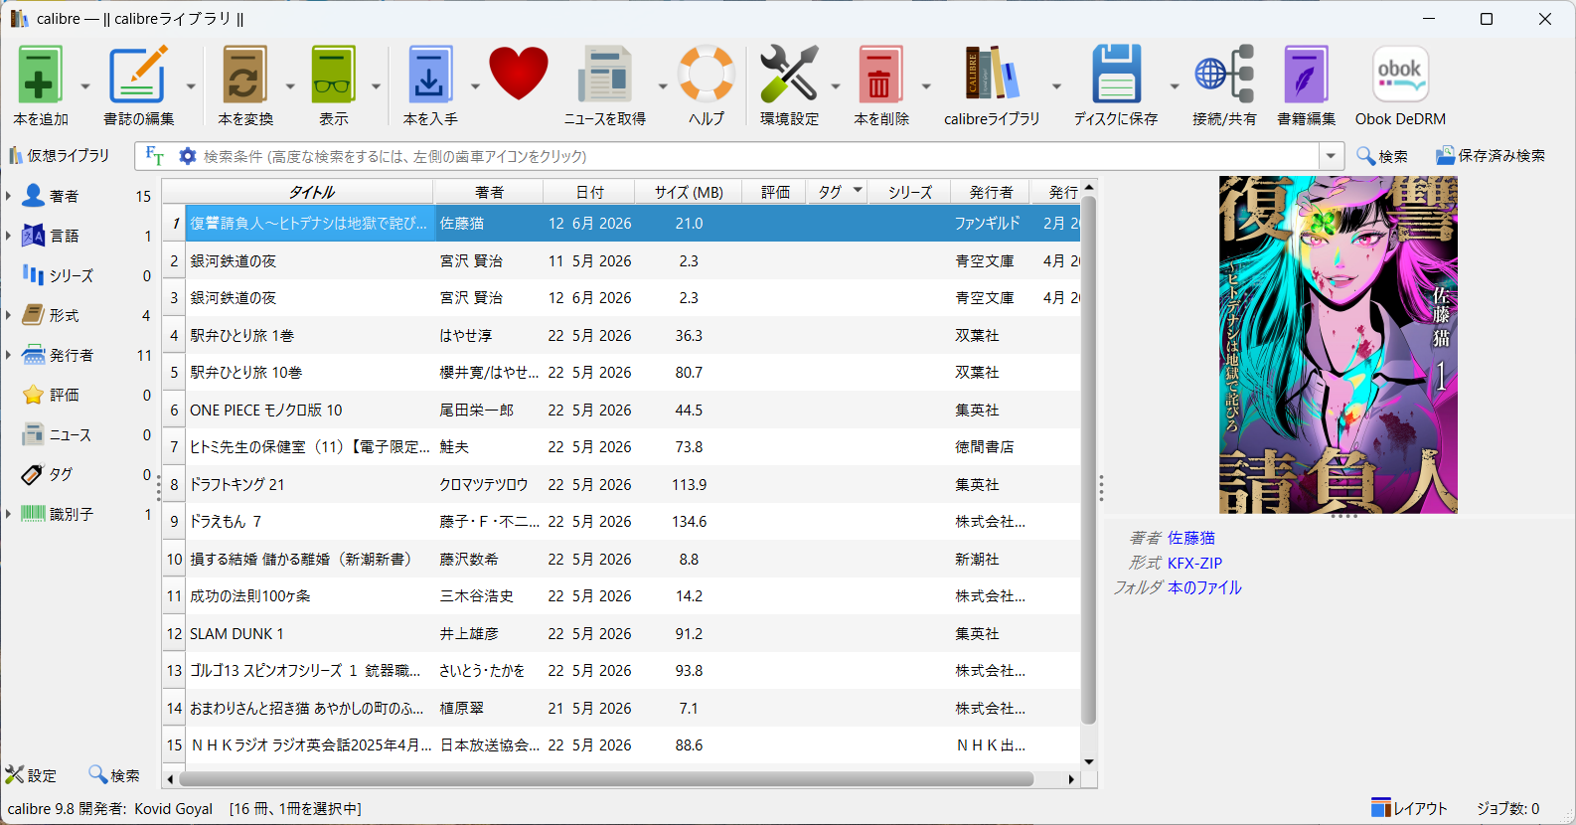Viewport: 1576px width, 825px height.
Task: Click the 本を変換 convert books icon
Action: (244, 75)
